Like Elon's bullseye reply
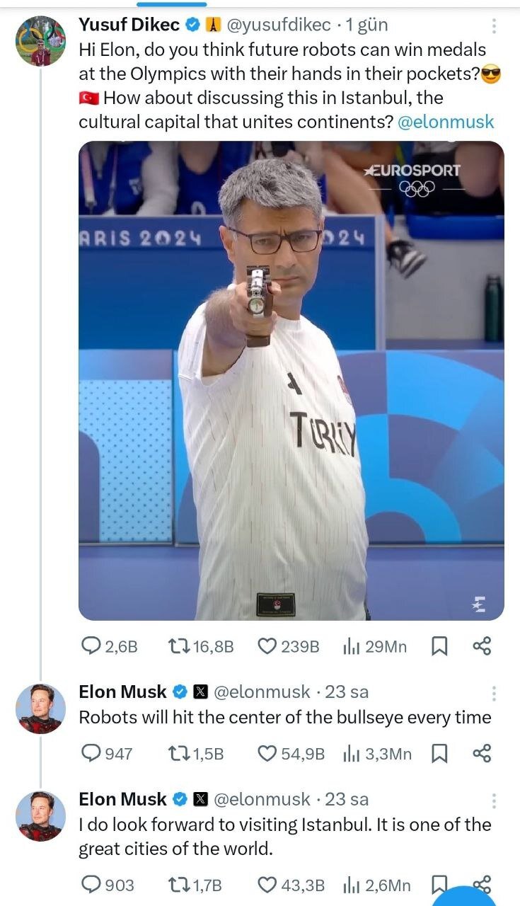 [267, 753]
